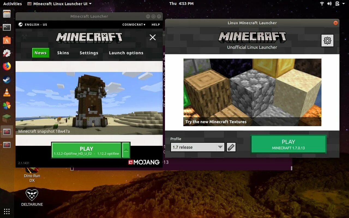
Task: Open Steam from the dock
Action: [x=7, y=80]
